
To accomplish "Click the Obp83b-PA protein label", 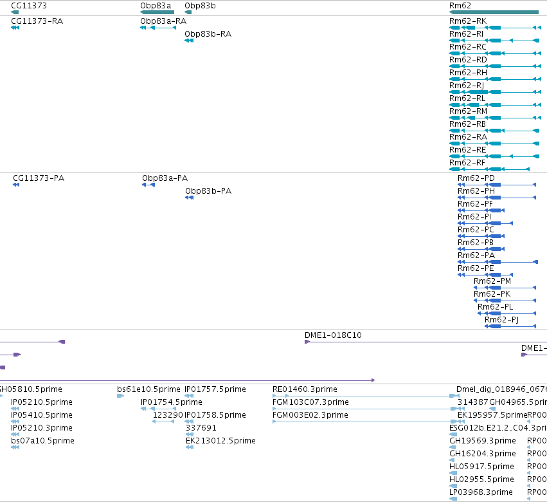I will [x=208, y=191].
